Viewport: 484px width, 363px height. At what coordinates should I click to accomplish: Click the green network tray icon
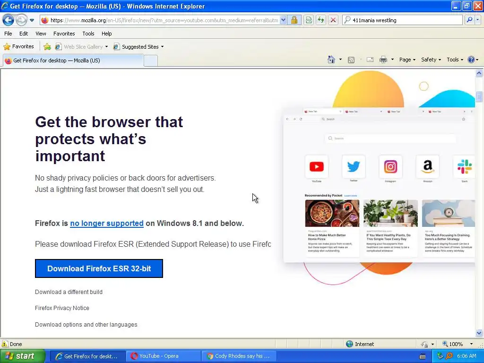tap(440, 356)
